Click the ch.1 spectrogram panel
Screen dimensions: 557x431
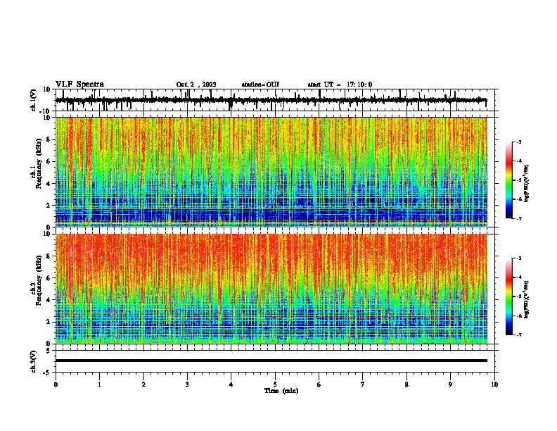pos(271,172)
